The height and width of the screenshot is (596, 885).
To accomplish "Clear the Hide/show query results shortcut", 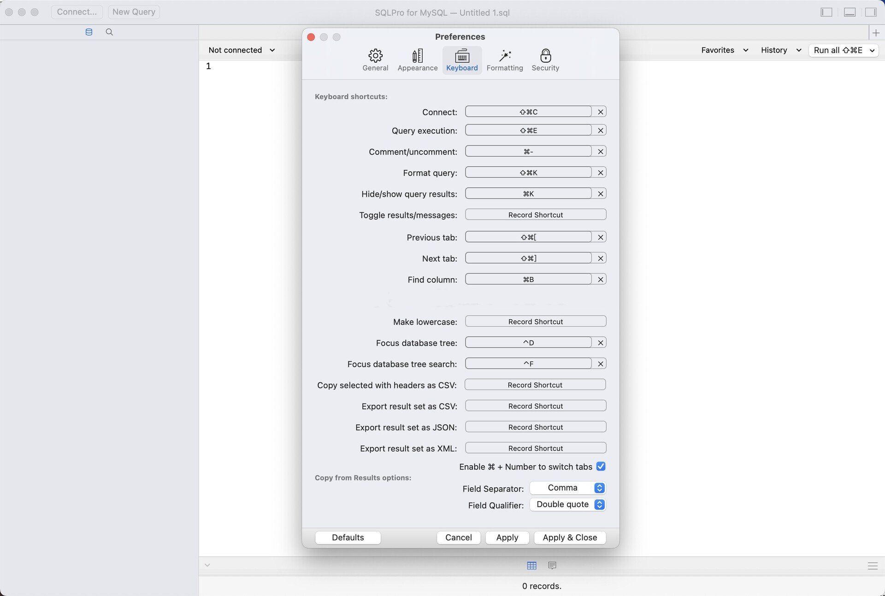I will click(600, 194).
